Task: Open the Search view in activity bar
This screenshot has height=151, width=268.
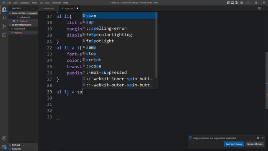Action: coord(4,18)
